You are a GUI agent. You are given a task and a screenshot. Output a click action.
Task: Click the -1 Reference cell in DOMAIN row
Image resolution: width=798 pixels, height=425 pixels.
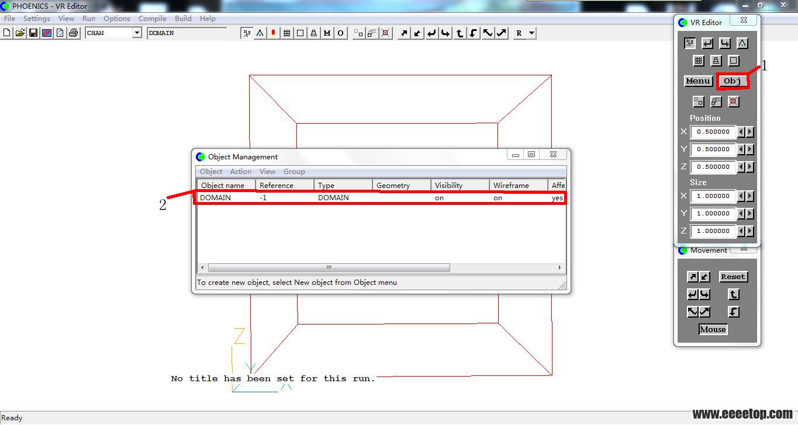pyautogui.click(x=263, y=198)
